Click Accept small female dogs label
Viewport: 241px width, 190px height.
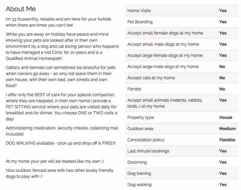pos(165,33)
